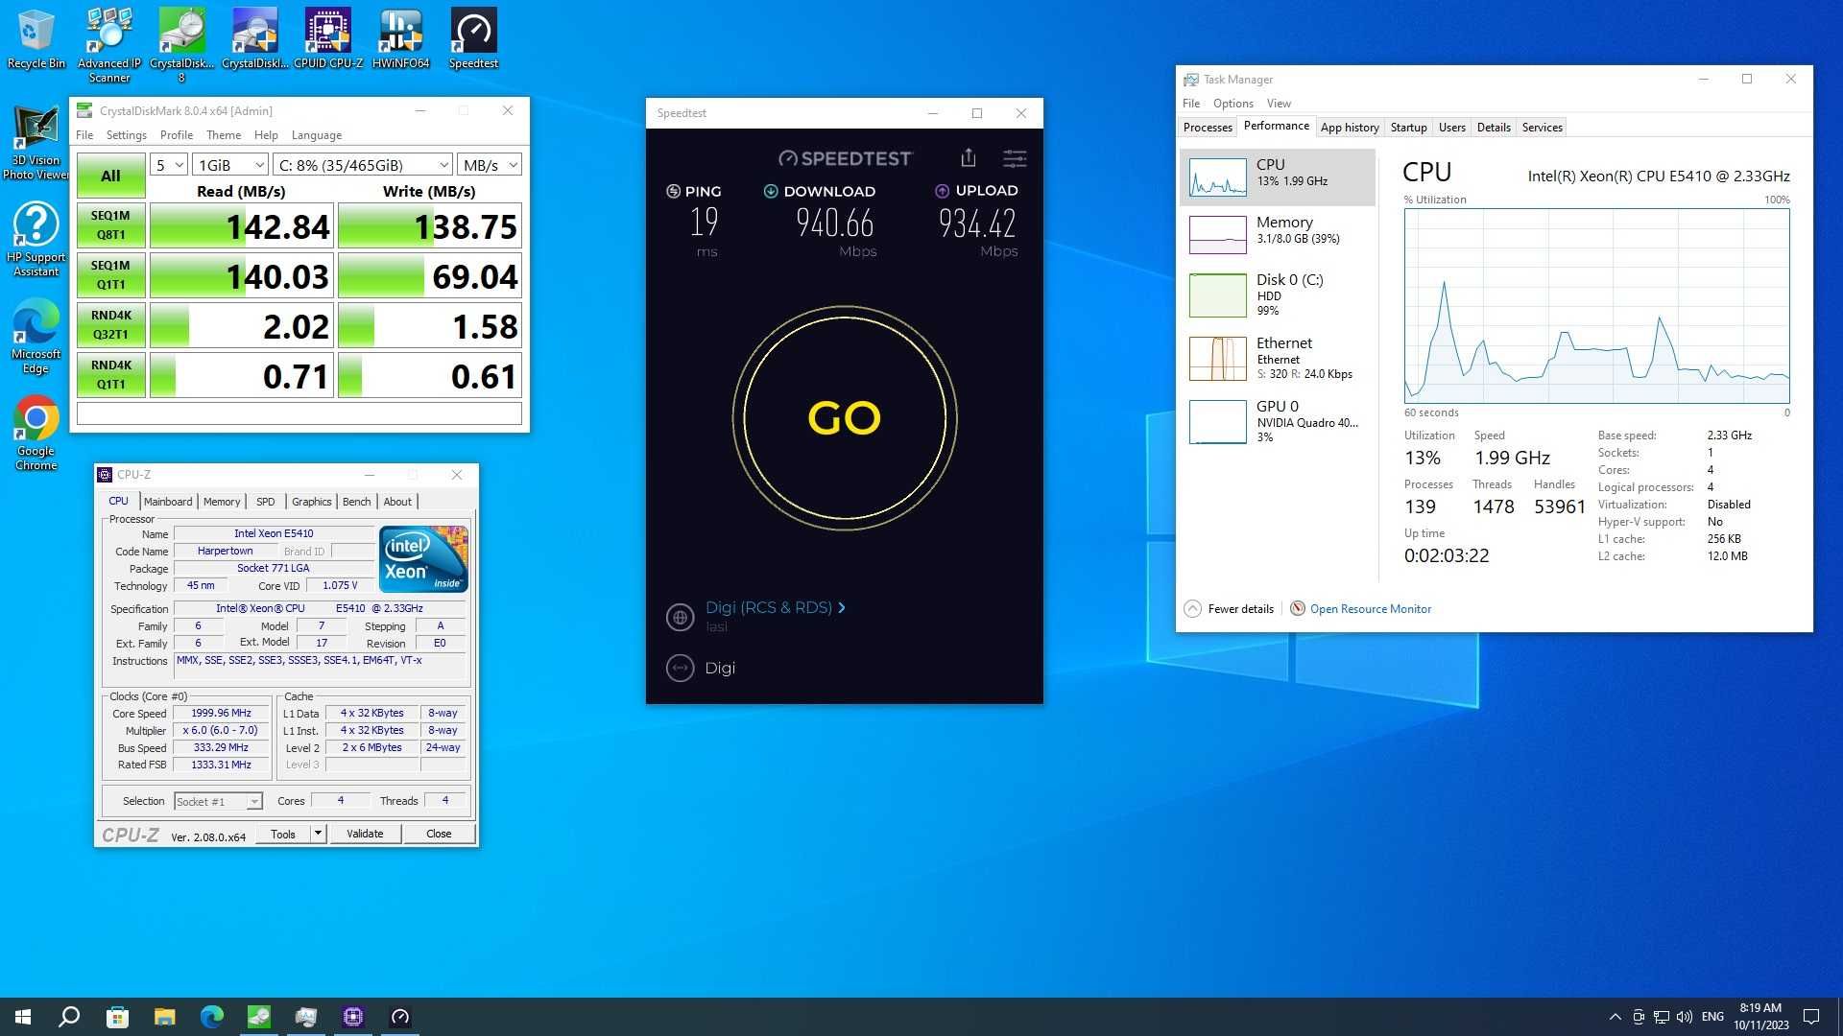Run all CrystalDiskMark tests with All

tap(110, 176)
